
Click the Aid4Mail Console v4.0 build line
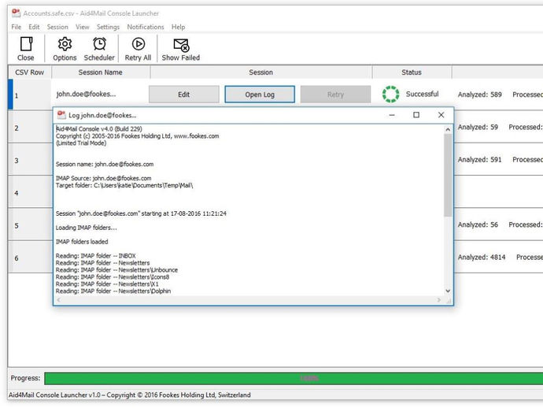[x=99, y=128]
